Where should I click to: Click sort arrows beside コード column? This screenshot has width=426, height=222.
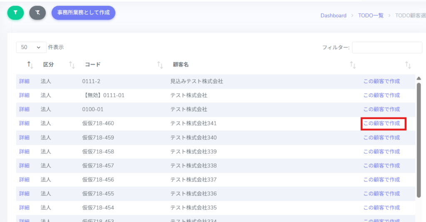[x=160, y=65]
